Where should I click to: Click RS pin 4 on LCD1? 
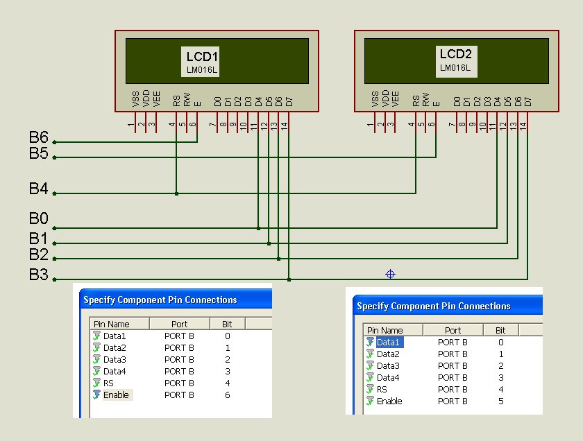(x=176, y=122)
